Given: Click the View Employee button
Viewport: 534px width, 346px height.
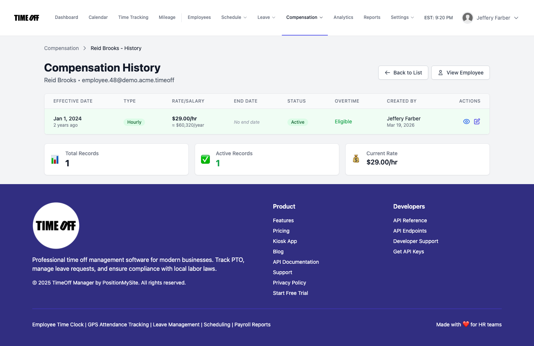Looking at the screenshot, I should click(461, 73).
